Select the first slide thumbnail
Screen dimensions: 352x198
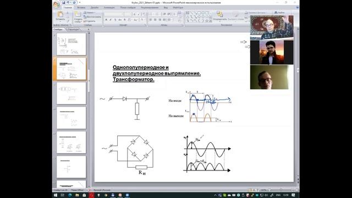point(71,44)
